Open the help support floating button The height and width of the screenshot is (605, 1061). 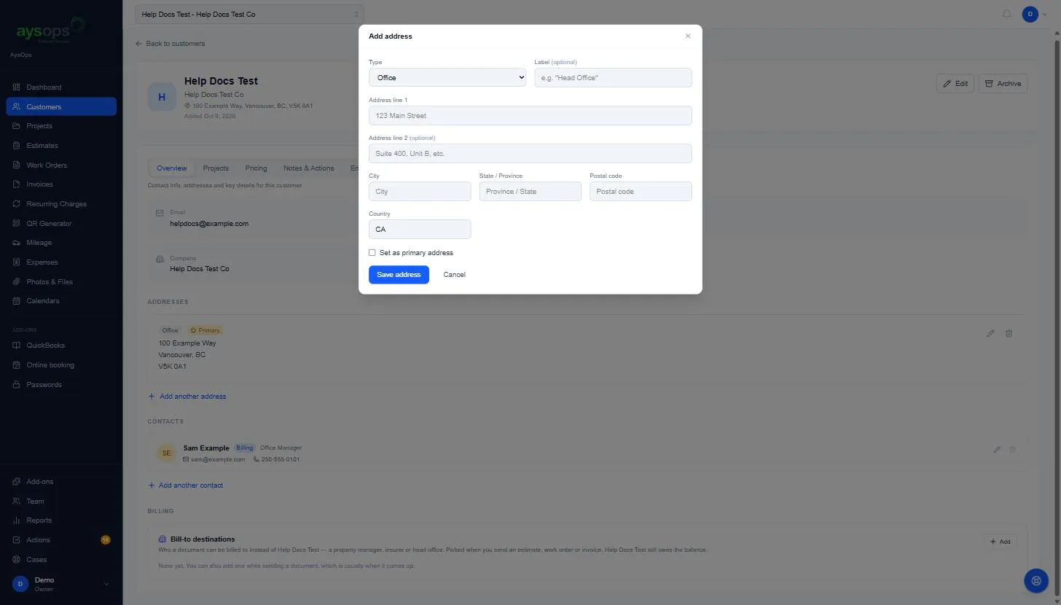tap(1036, 580)
